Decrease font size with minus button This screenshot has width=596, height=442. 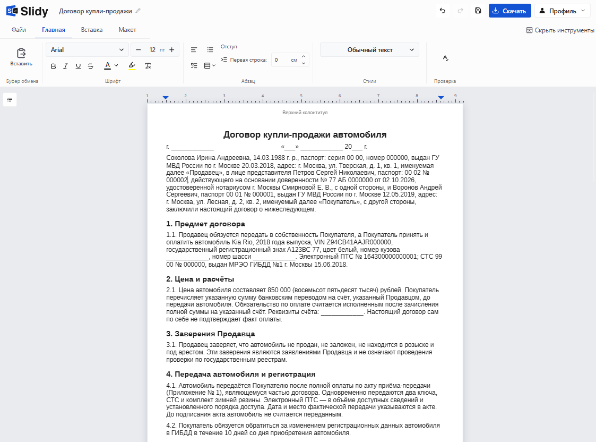pyautogui.click(x=139, y=50)
